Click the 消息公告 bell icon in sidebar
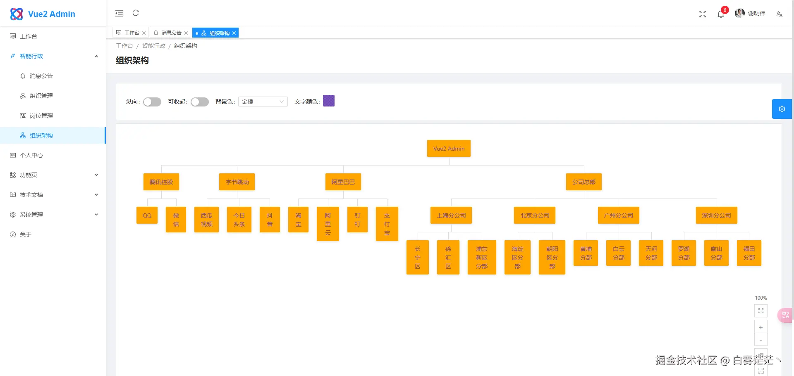The height and width of the screenshot is (376, 794). click(23, 76)
